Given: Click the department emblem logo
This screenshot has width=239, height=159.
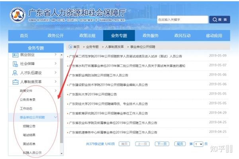Looking at the screenshot, I should [x=18, y=15].
